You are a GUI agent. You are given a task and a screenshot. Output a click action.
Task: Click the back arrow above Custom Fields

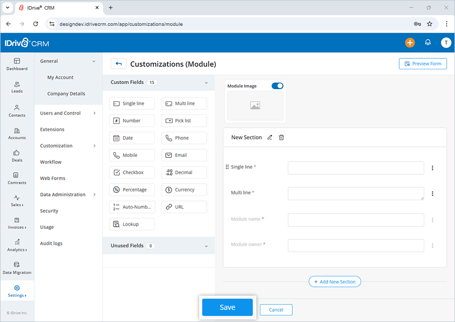pos(119,64)
